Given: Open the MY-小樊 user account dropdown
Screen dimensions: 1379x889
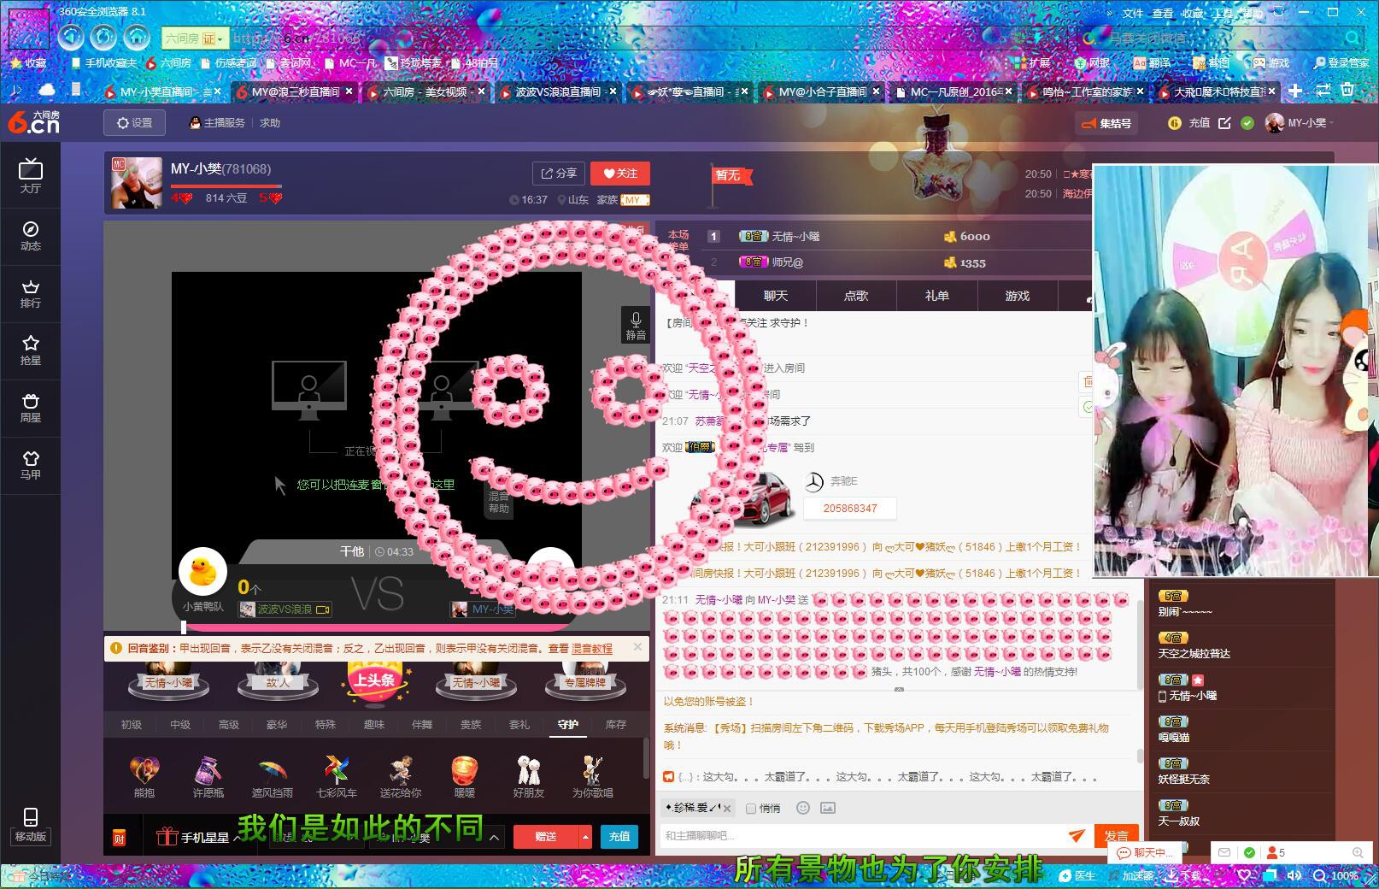Looking at the screenshot, I should pos(1300,123).
